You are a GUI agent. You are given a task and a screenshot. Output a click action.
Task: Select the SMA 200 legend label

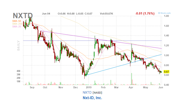(17, 24)
